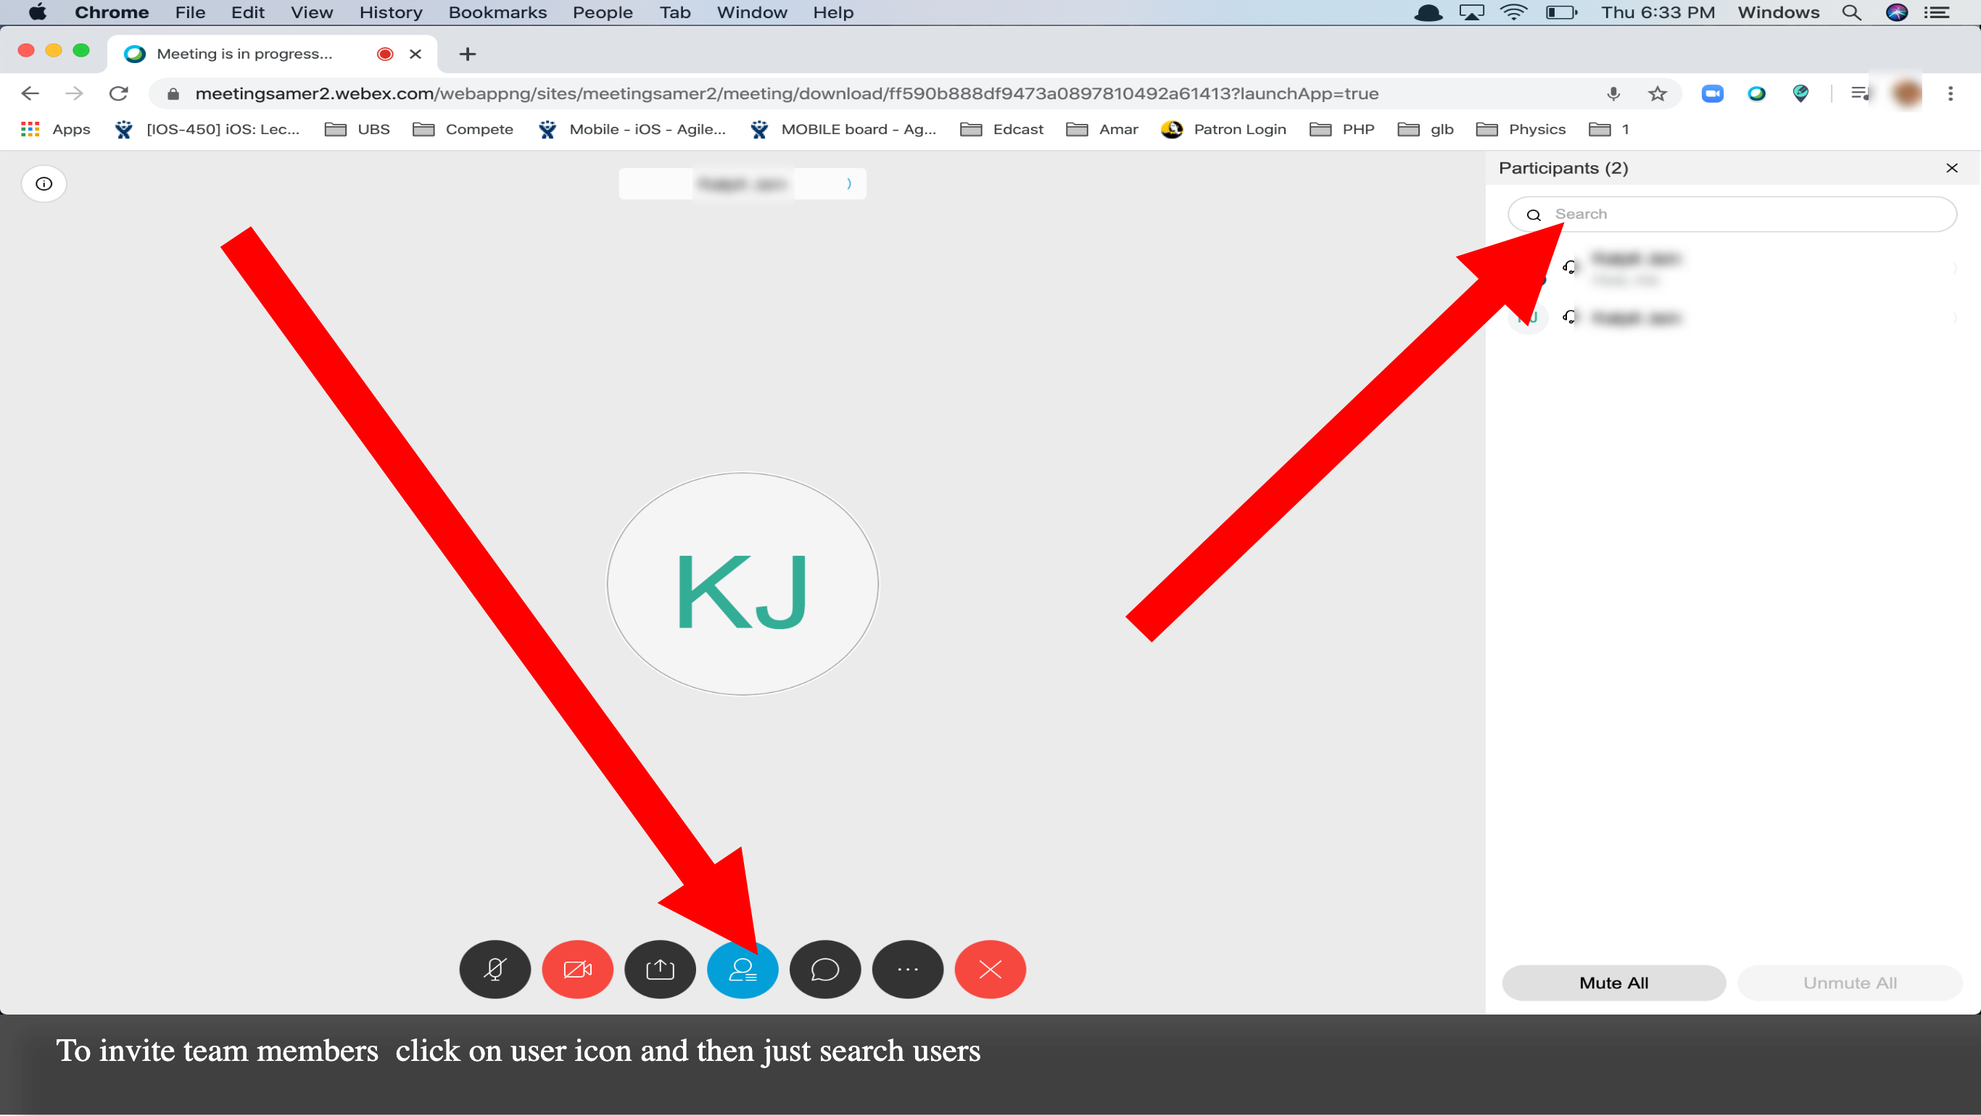Close the Participants panel
This screenshot has width=1981, height=1116.
point(1951,168)
